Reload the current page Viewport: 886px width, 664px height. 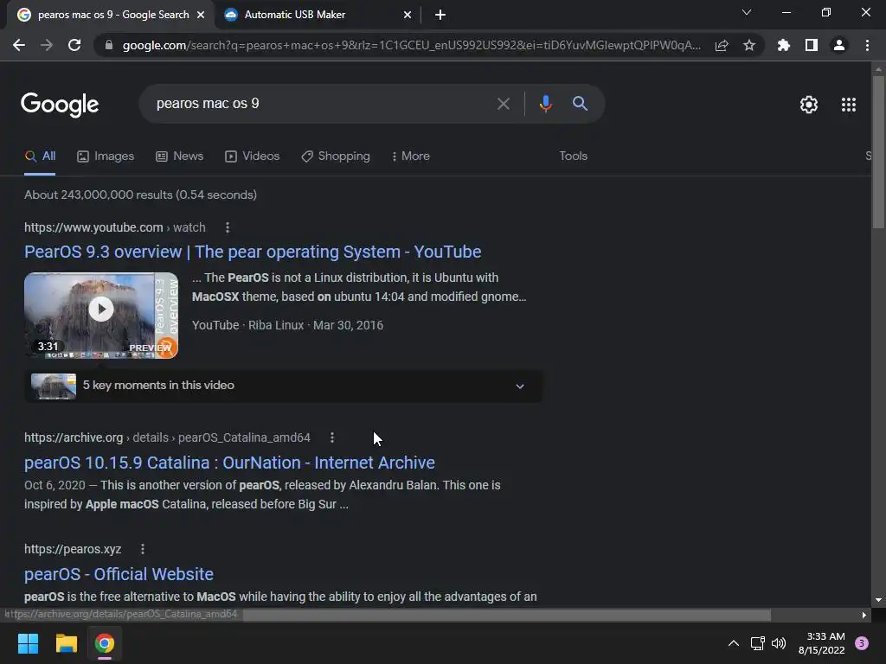coord(74,45)
